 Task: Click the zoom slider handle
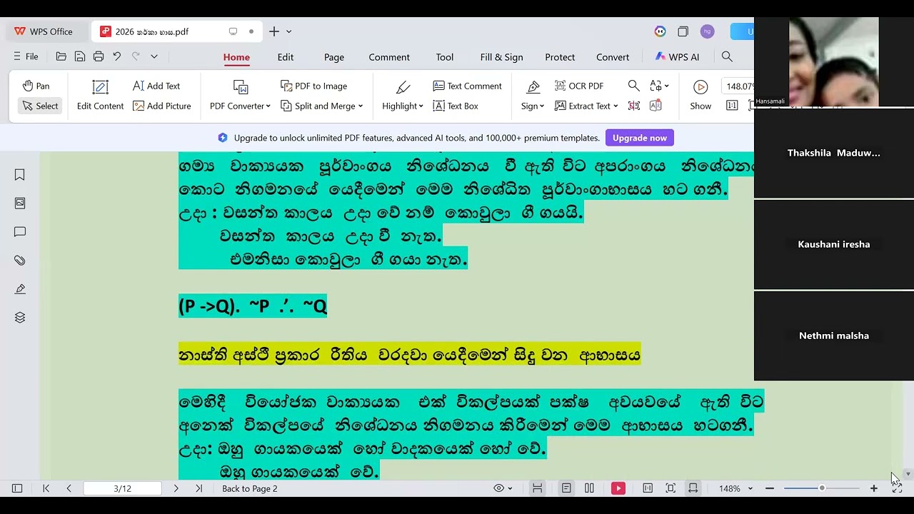(x=822, y=488)
